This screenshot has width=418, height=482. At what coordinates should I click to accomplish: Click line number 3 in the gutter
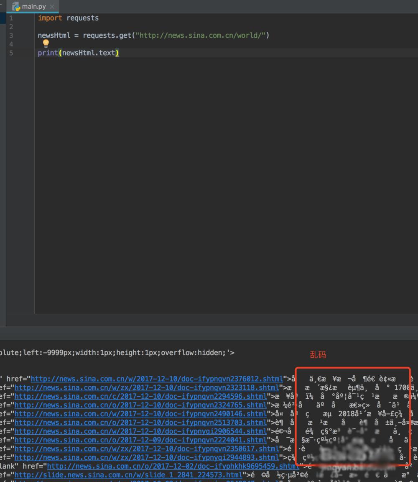pos(11,36)
